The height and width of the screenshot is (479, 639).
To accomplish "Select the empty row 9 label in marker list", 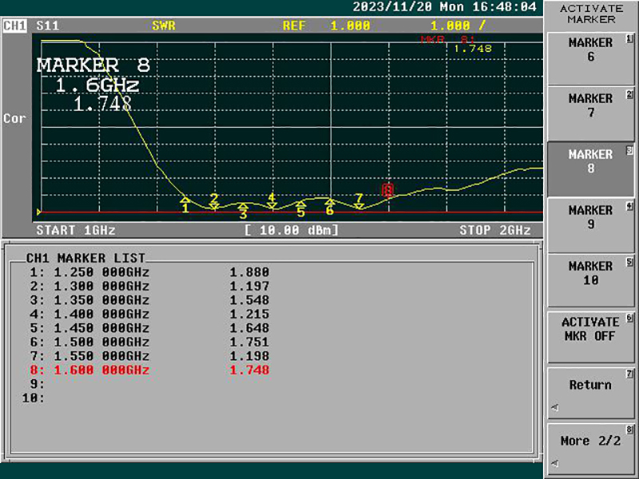I will click(37, 384).
